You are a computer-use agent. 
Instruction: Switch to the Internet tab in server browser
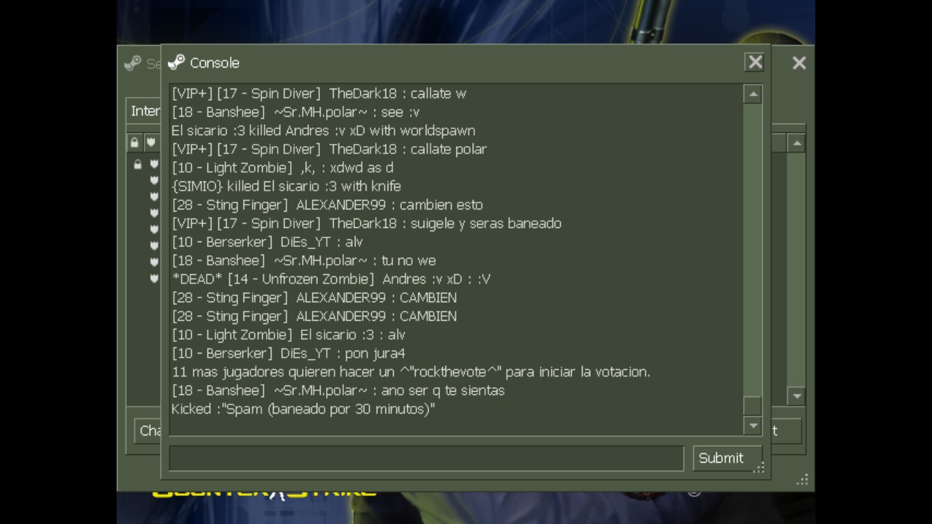pyautogui.click(x=144, y=111)
